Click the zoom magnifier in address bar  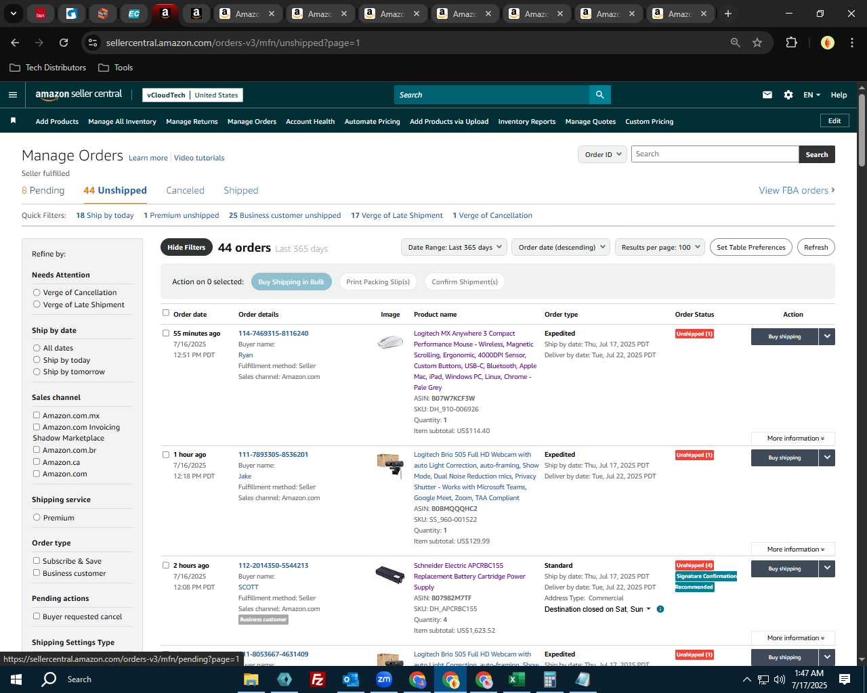[736, 43]
